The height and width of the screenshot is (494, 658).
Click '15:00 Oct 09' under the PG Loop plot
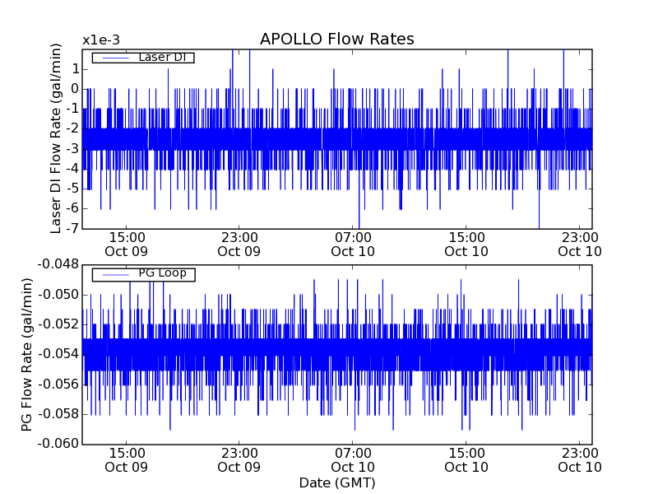[127, 460]
